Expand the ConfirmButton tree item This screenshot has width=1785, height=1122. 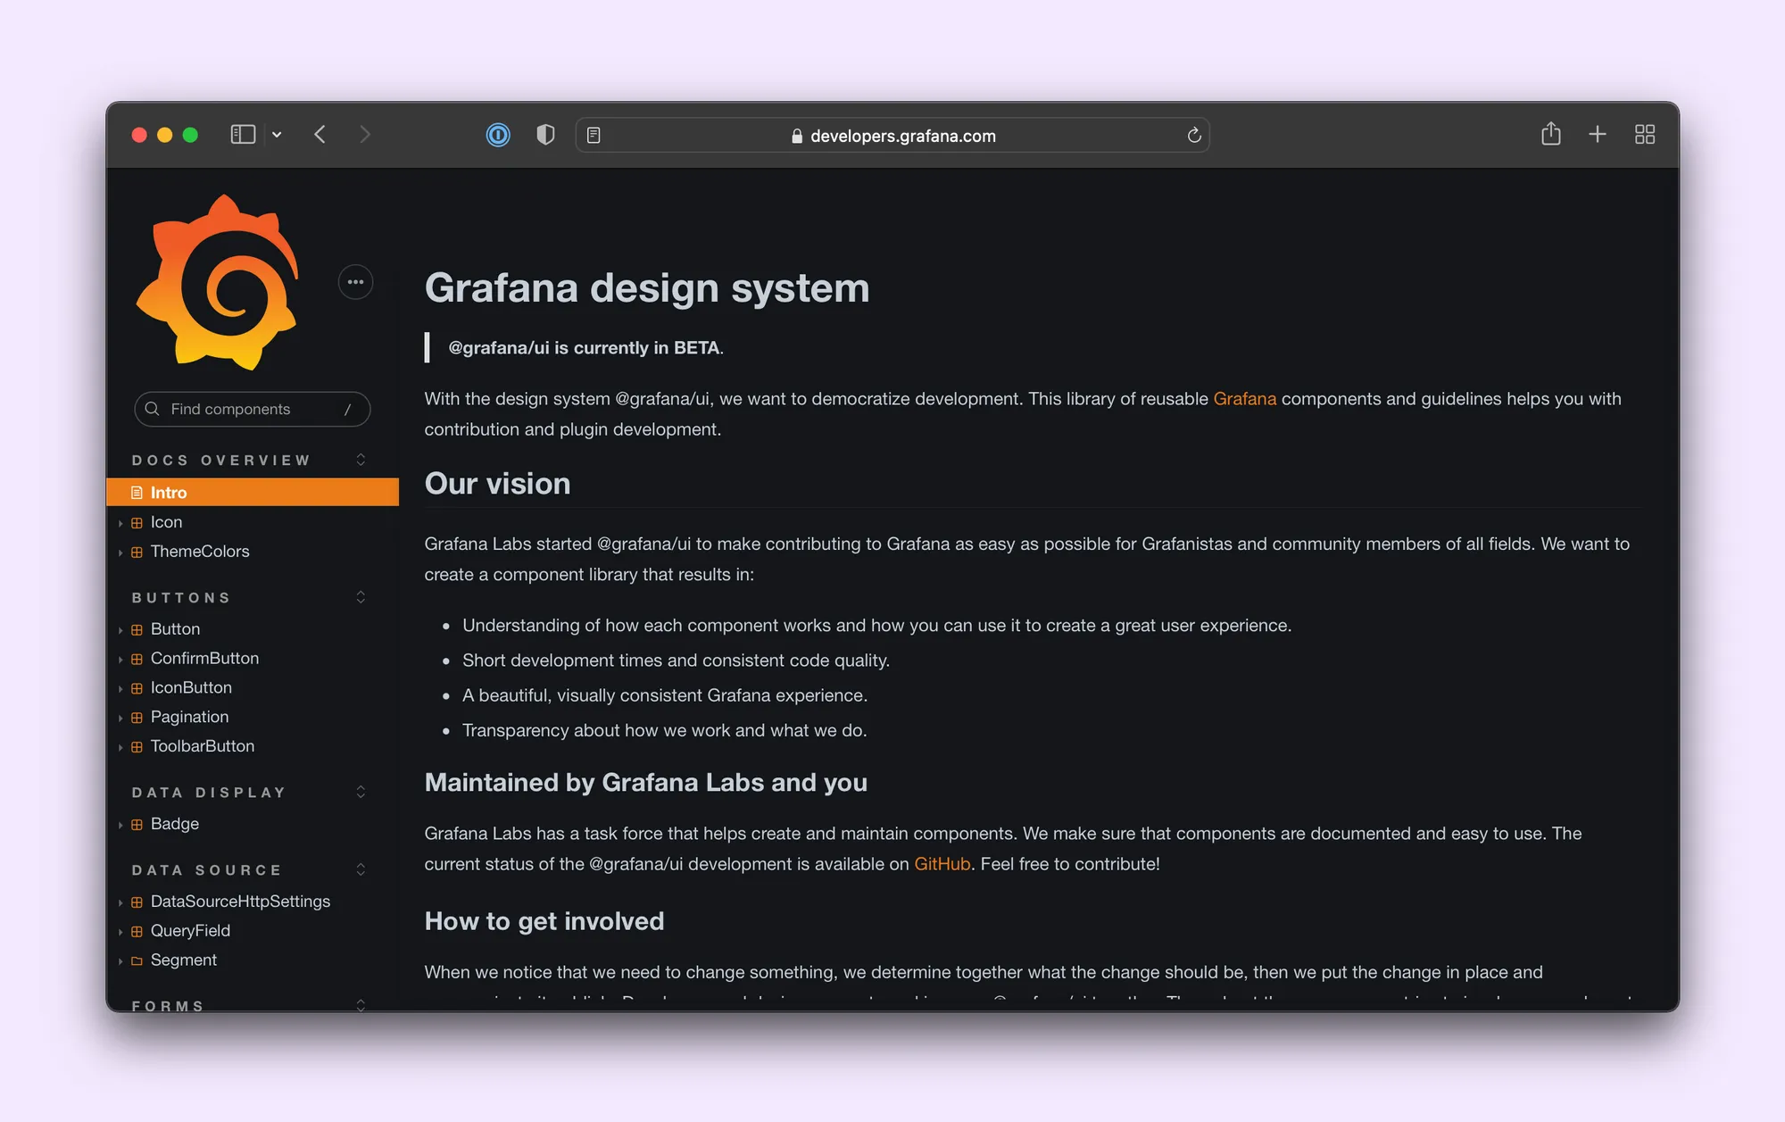(x=204, y=659)
